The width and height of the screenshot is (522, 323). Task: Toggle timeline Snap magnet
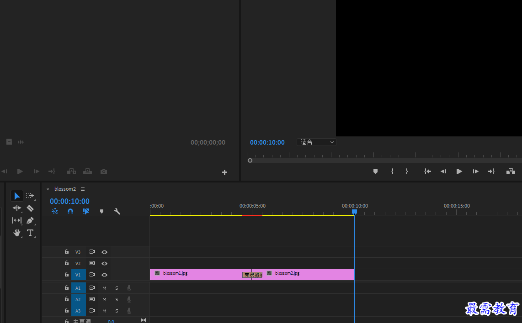click(x=70, y=211)
